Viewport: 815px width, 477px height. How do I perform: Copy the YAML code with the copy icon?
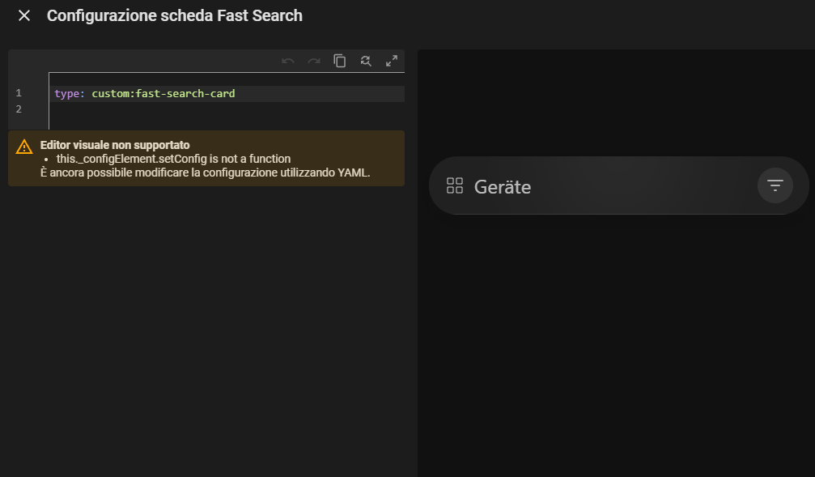[x=339, y=61]
